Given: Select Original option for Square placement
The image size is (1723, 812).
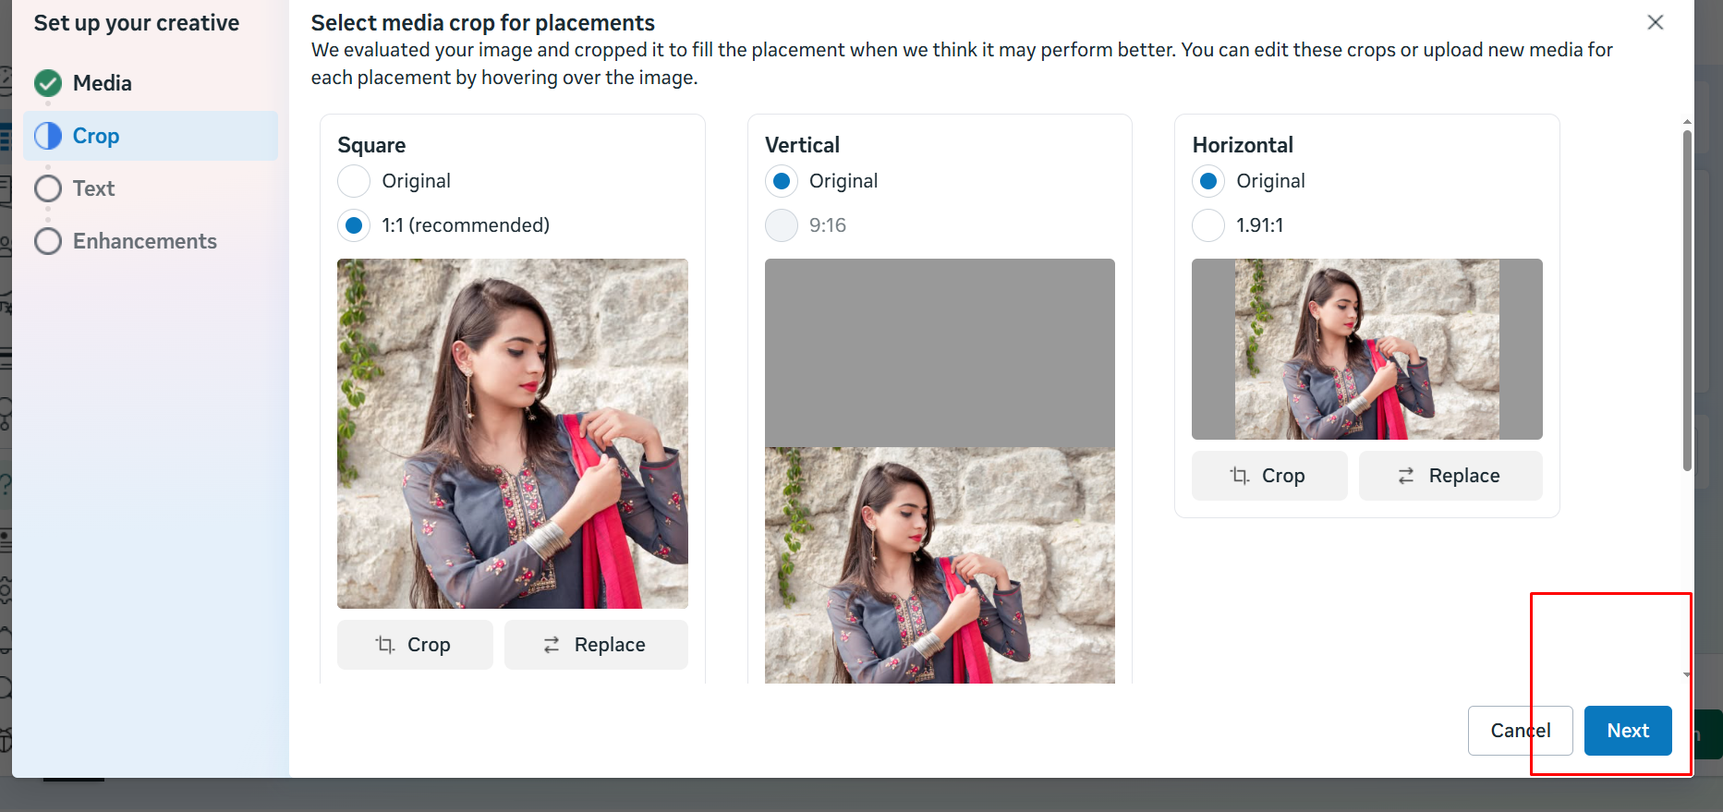Looking at the screenshot, I should click(354, 181).
